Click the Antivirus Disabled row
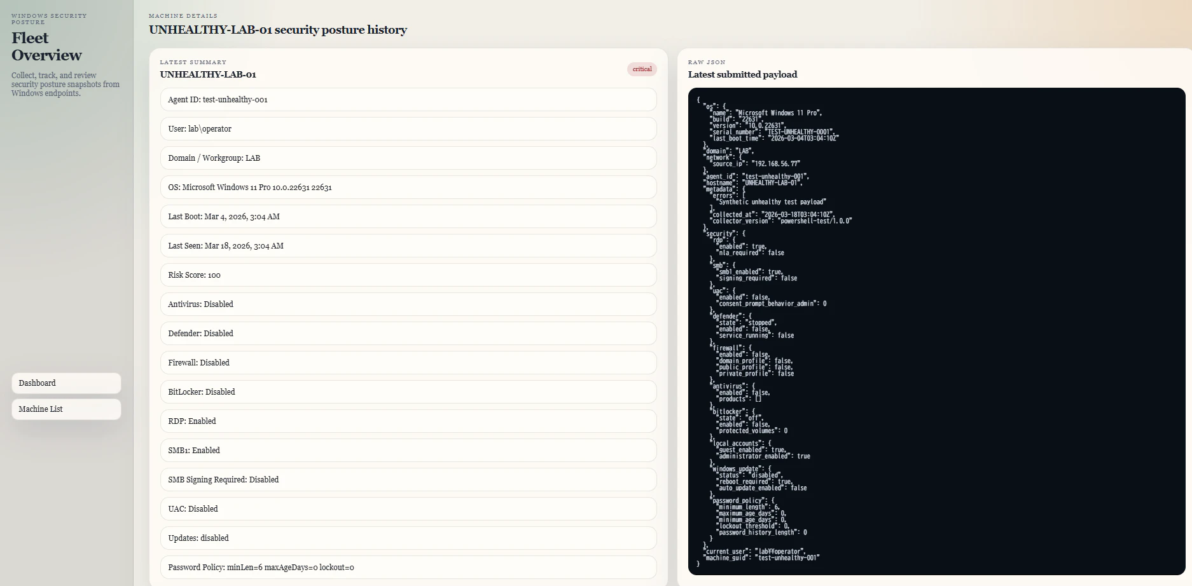The image size is (1192, 586). point(408,304)
